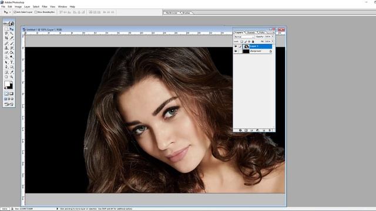Switch to the Channels tab
The height and width of the screenshot is (211, 376).
pos(251,32)
